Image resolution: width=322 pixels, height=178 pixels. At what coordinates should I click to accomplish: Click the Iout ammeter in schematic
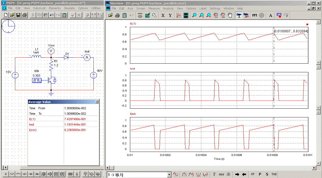(87, 57)
